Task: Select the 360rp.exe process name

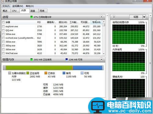Action: [x=10, y=46]
